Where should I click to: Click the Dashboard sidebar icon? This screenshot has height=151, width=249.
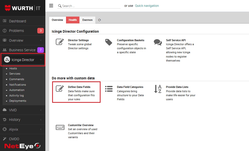point(5,21)
